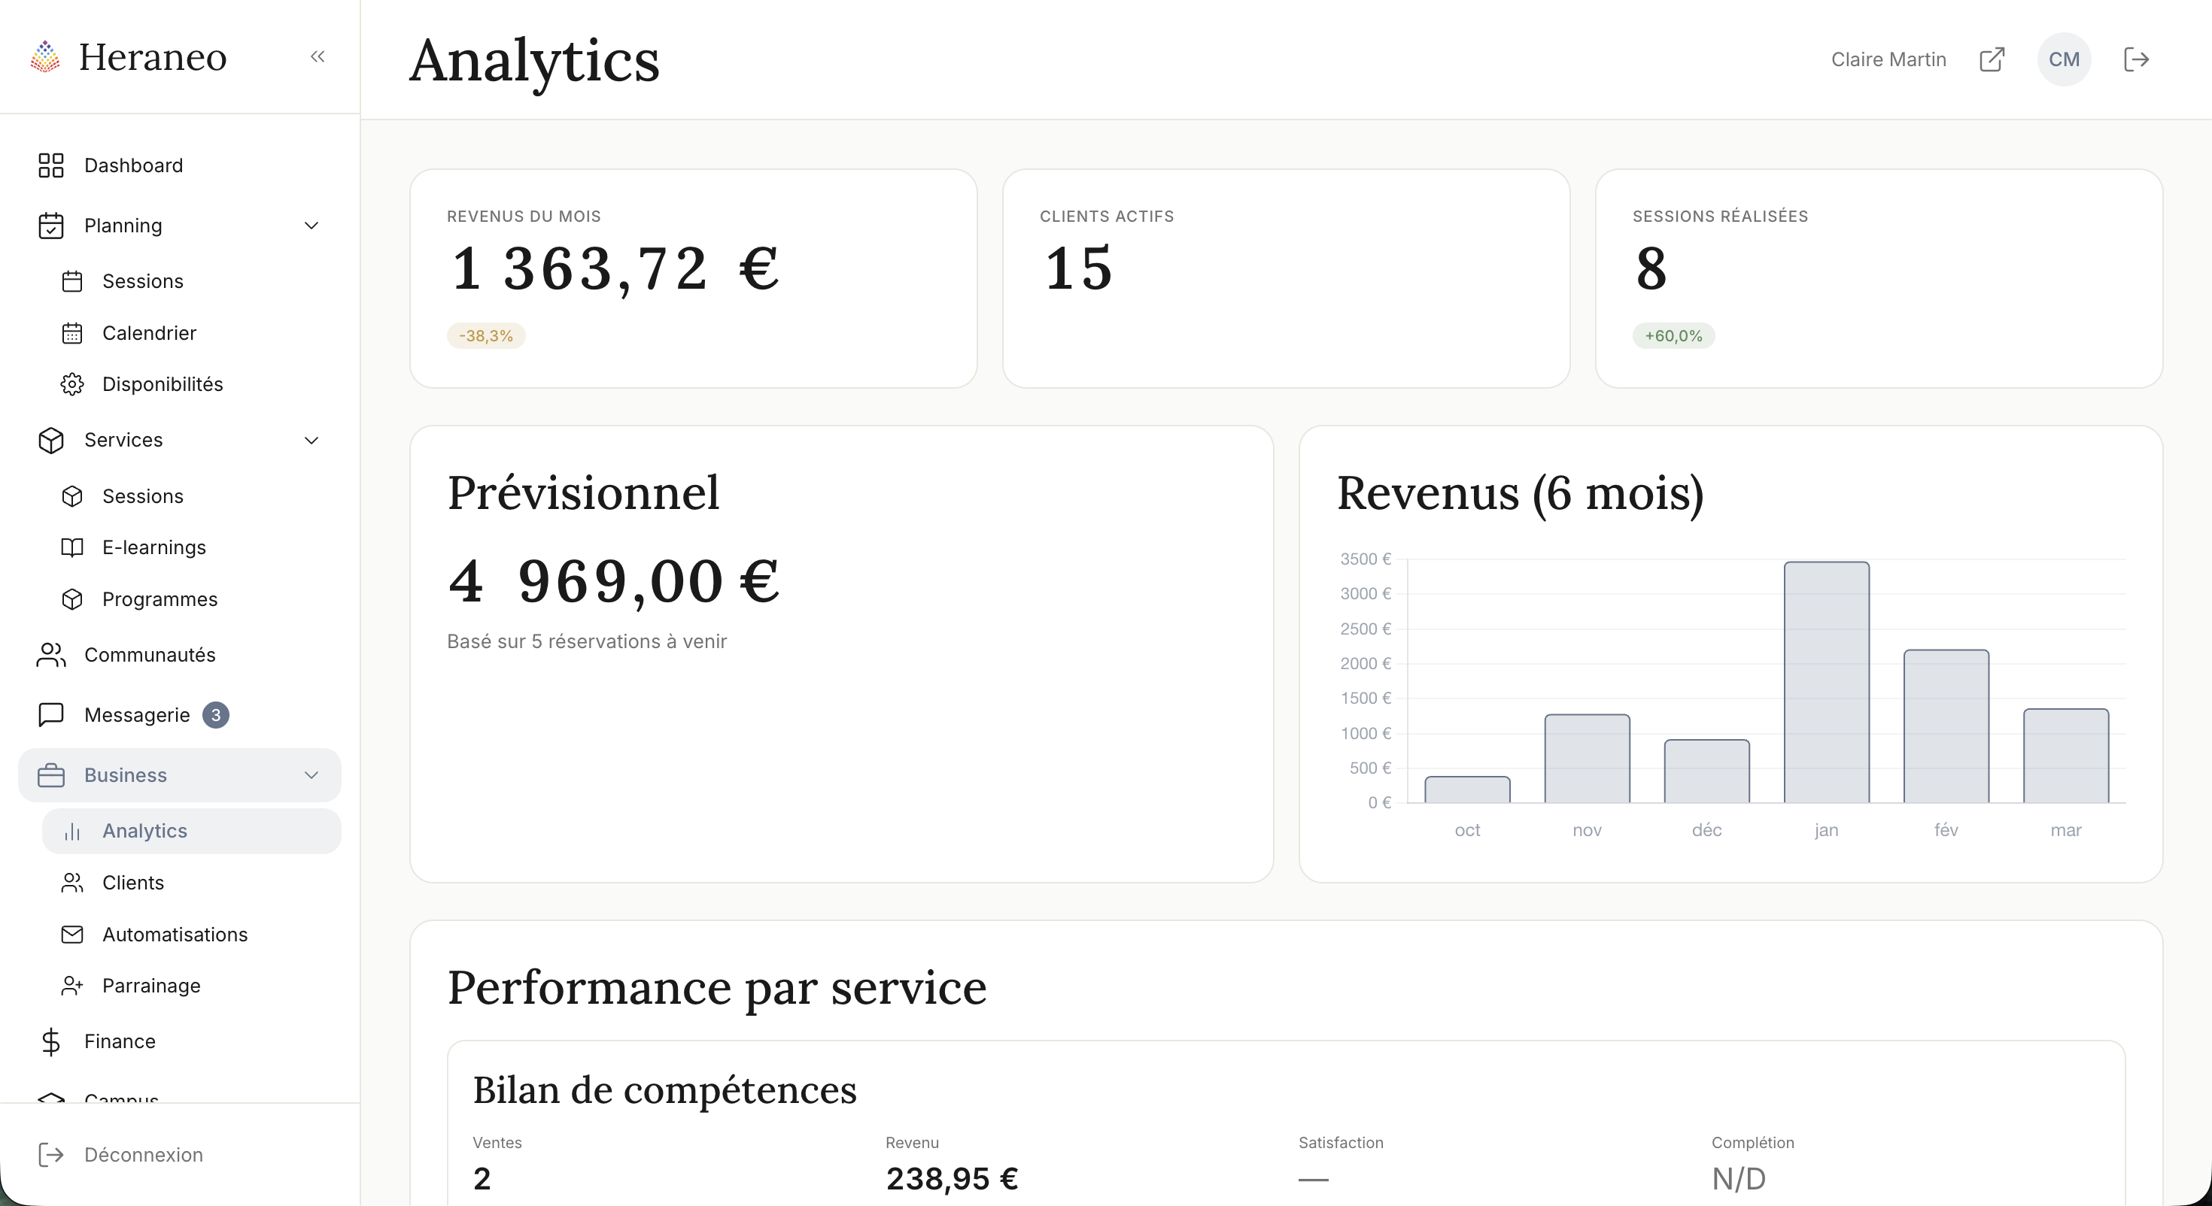Select the Communautés people icon

point(50,655)
